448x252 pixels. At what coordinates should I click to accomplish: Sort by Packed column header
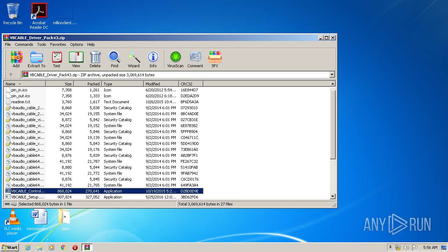click(87, 84)
